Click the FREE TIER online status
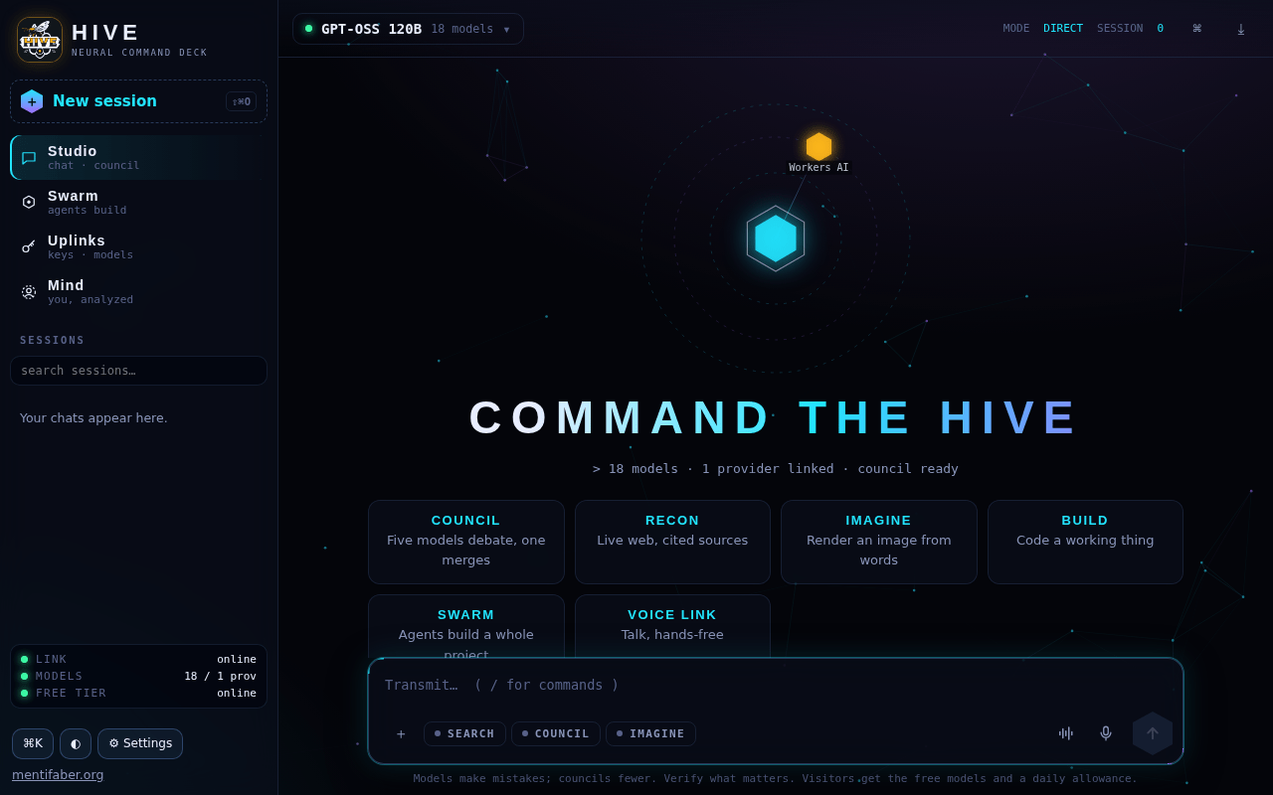The width and height of the screenshot is (1273, 795). 138,693
